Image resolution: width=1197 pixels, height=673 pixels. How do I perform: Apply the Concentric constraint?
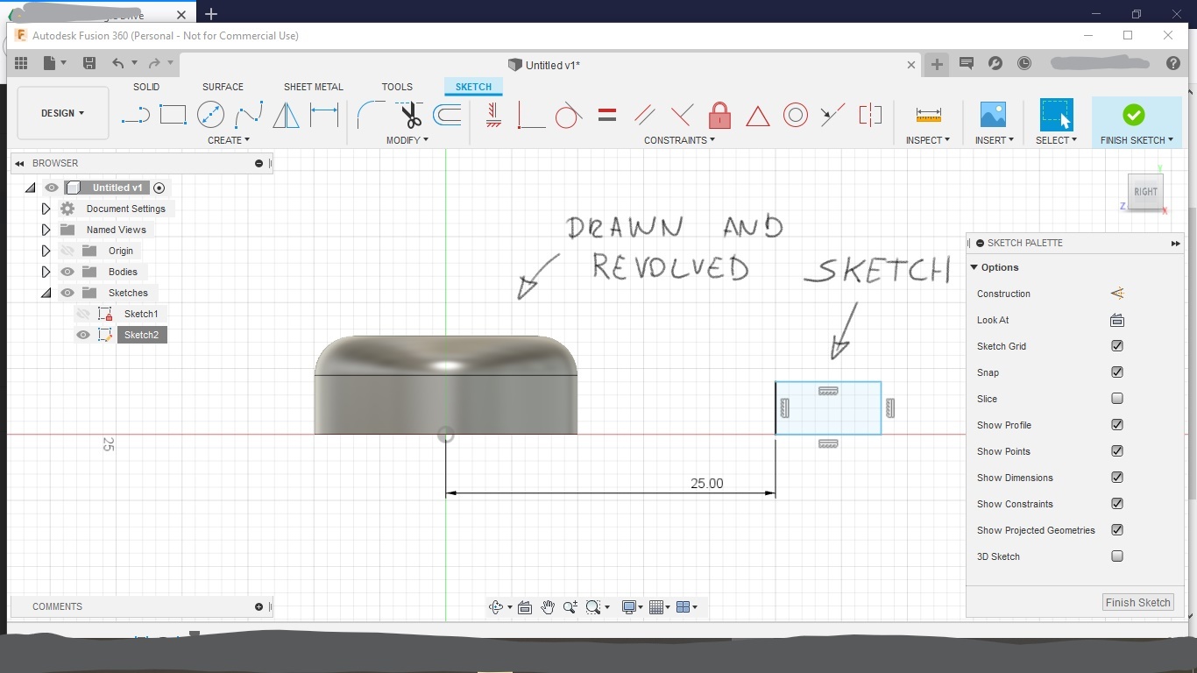(795, 115)
